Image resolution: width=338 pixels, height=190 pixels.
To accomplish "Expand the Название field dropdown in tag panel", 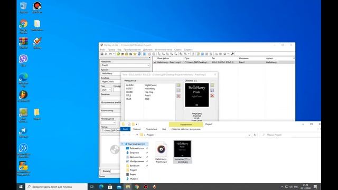I will click(x=148, y=65).
